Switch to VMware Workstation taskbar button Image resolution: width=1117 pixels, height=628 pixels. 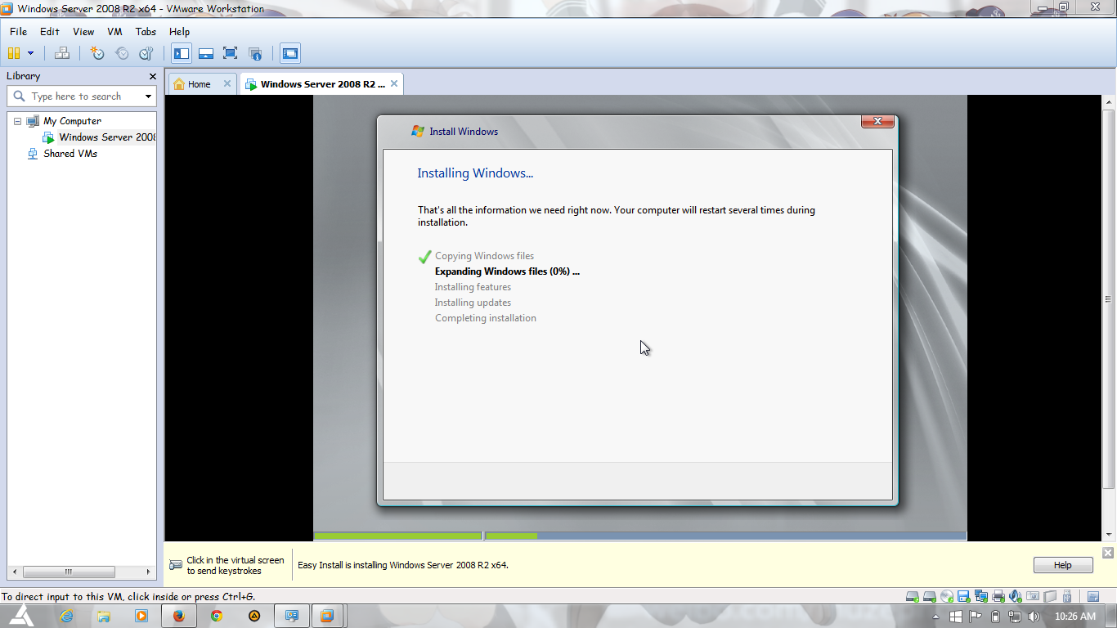click(326, 617)
